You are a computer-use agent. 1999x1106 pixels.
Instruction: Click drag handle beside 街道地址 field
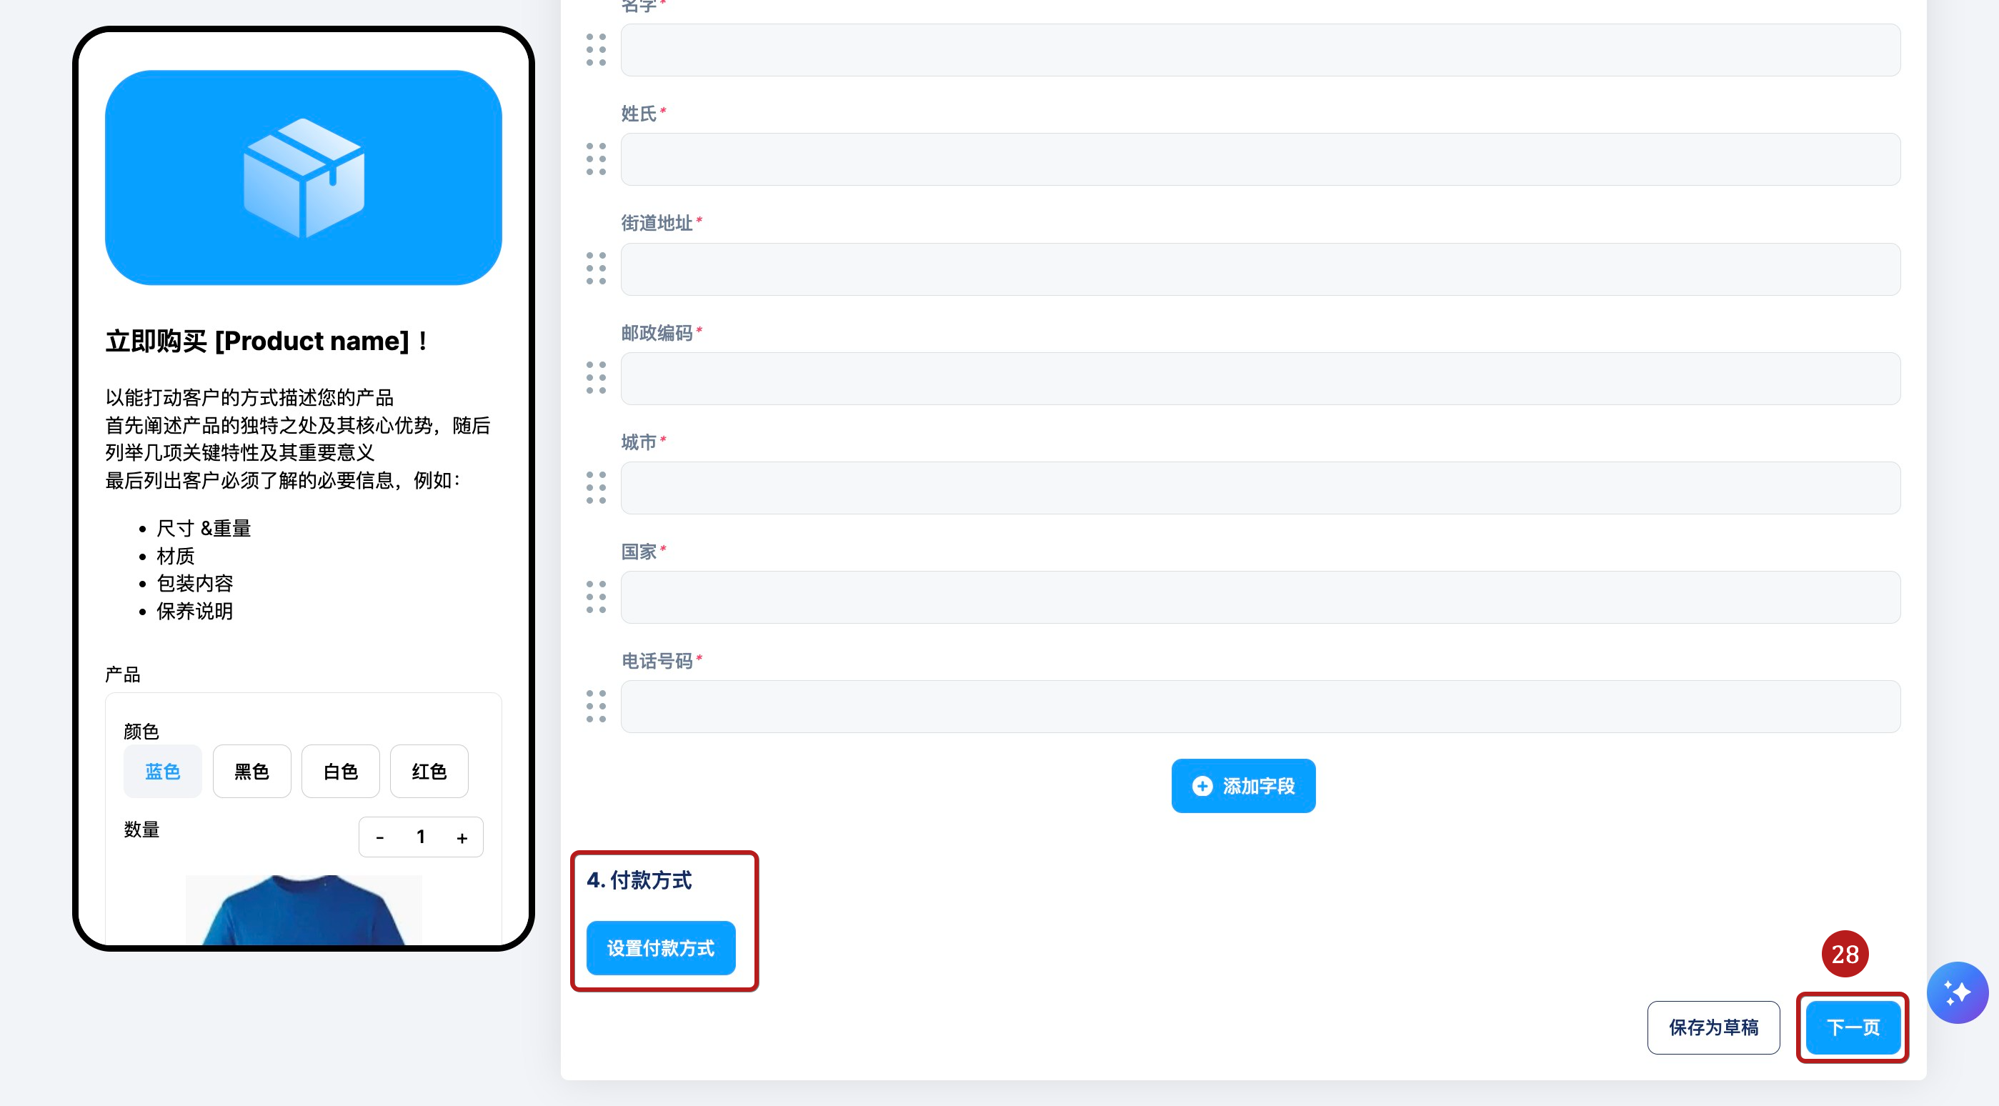pos(596,269)
